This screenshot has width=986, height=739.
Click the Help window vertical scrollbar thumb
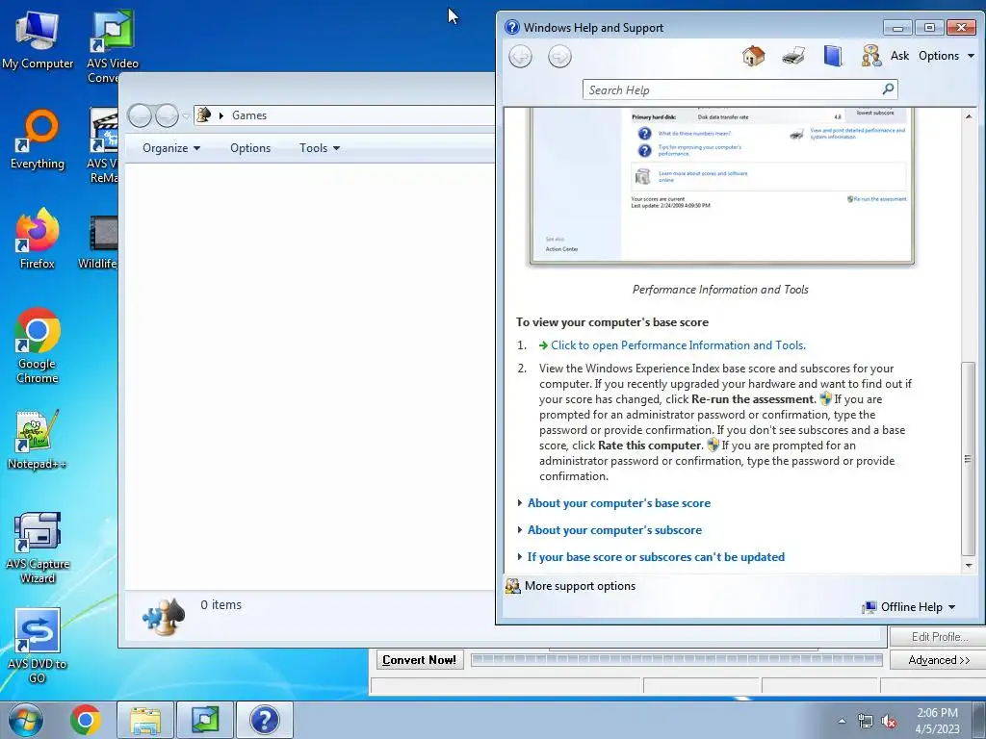[x=969, y=458]
